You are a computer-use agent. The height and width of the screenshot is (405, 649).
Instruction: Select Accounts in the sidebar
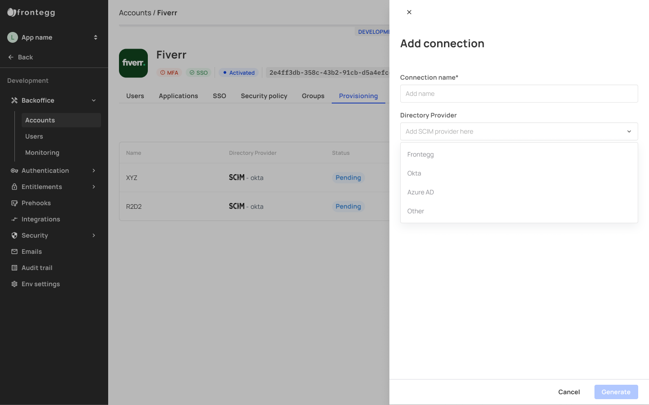click(61, 120)
